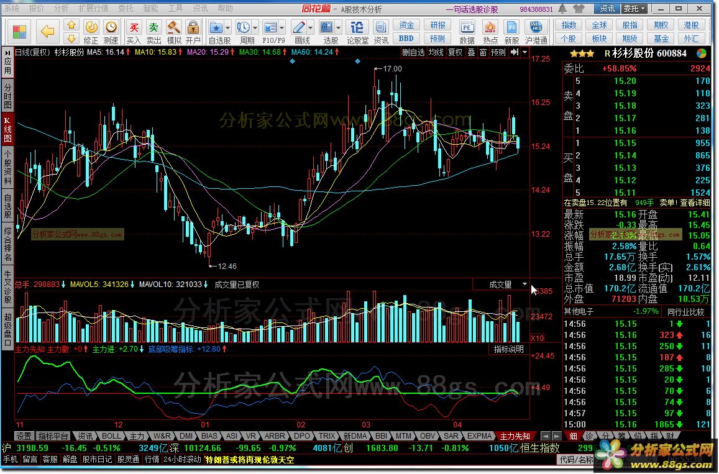Open the 系统 menu
The height and width of the screenshot is (474, 719).
[12, 8]
